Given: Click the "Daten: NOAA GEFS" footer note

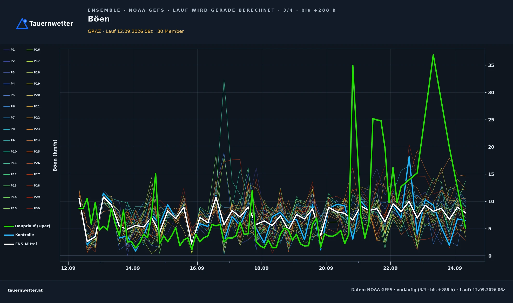Looking at the screenshot, I should coord(428,290).
